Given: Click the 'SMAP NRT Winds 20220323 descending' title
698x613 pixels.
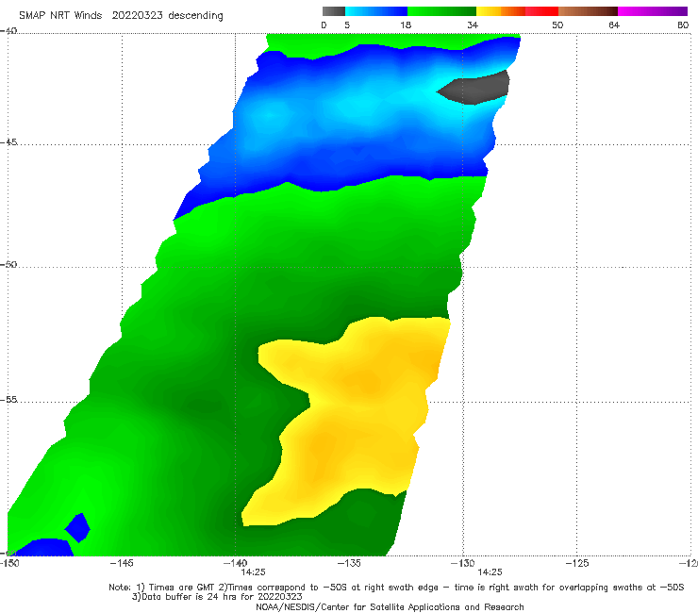Looking at the screenshot, I should [121, 16].
